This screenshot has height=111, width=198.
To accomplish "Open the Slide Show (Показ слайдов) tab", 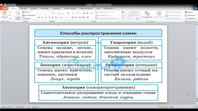I will click(x=70, y=8).
